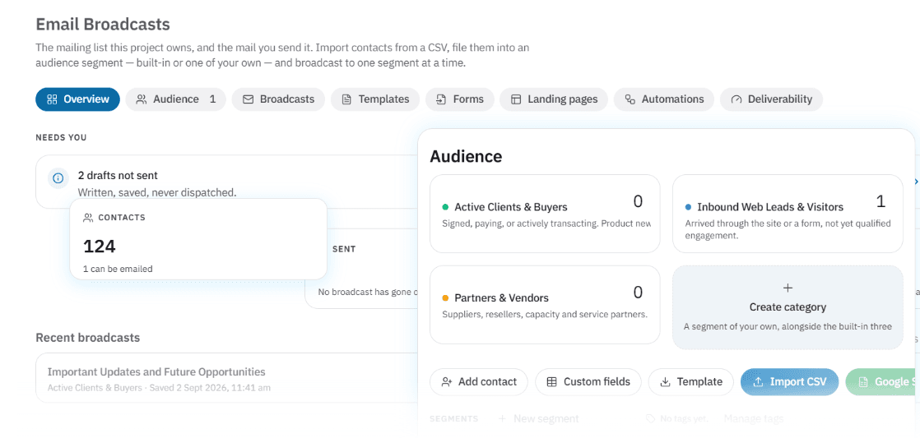Click the download icon in Template button
The width and height of the screenshot is (920, 438).
click(666, 382)
